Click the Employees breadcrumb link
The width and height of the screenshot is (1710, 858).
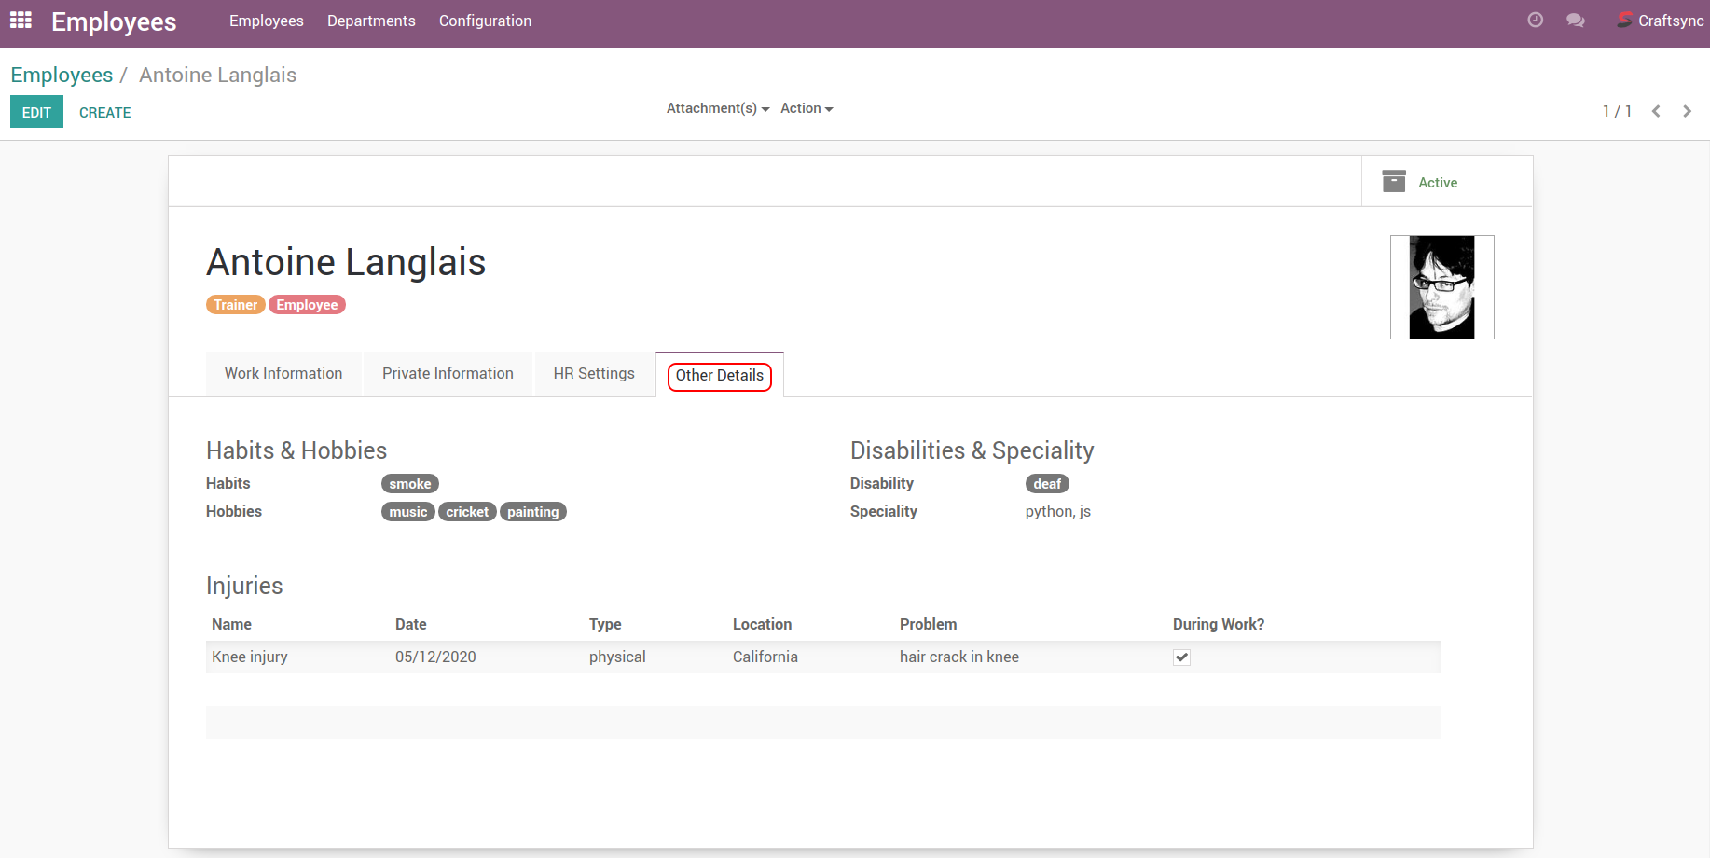[x=62, y=75]
